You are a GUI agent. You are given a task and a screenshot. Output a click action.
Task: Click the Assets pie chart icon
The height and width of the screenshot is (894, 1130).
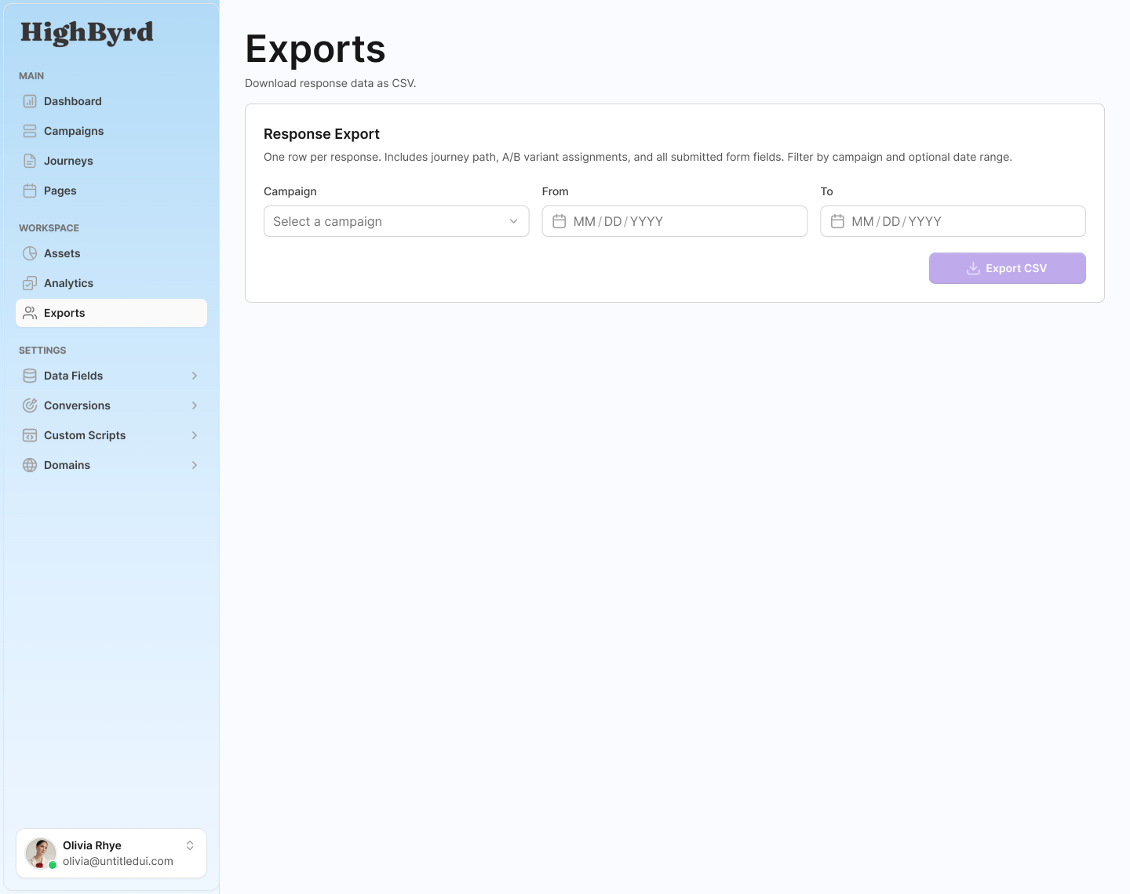[30, 253]
